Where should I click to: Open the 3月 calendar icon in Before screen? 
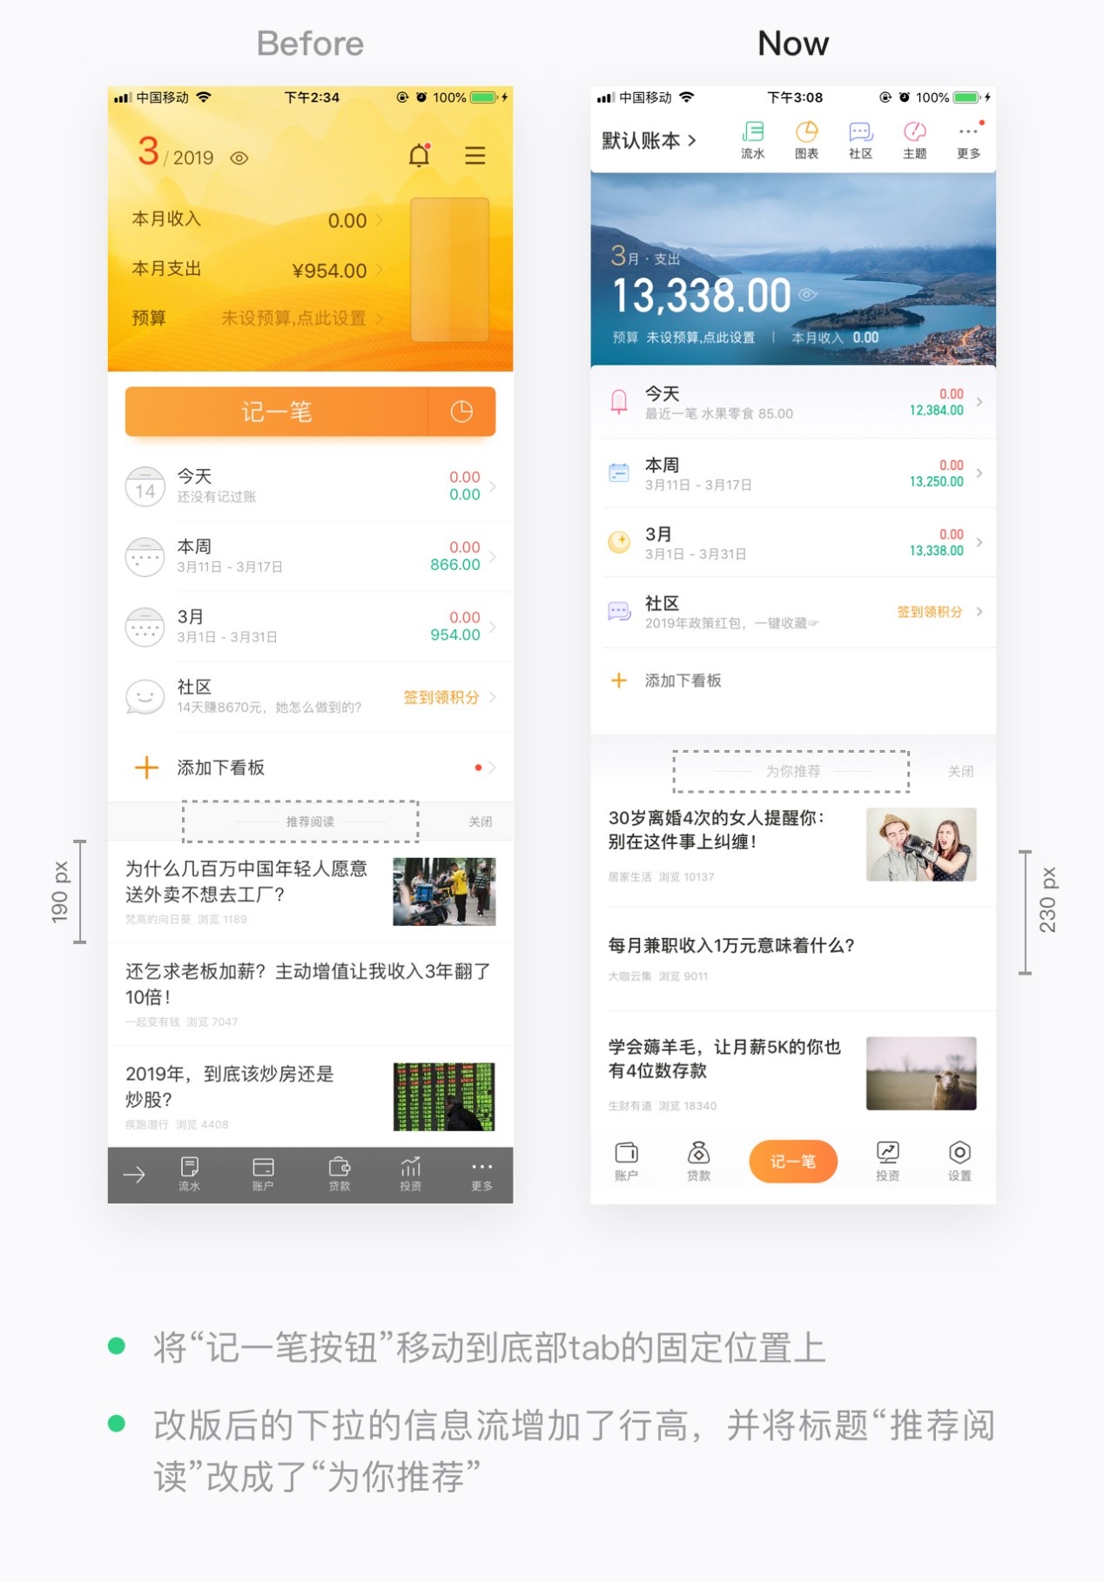pos(145,627)
